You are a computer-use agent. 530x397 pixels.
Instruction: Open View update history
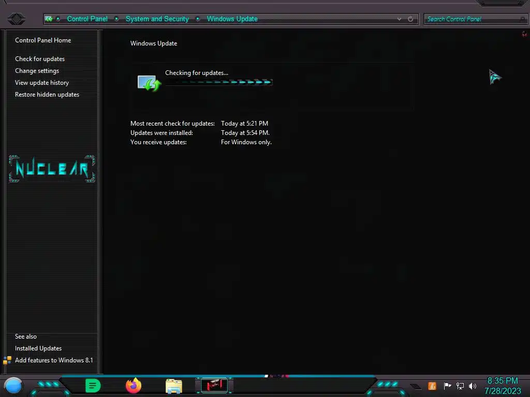point(42,83)
